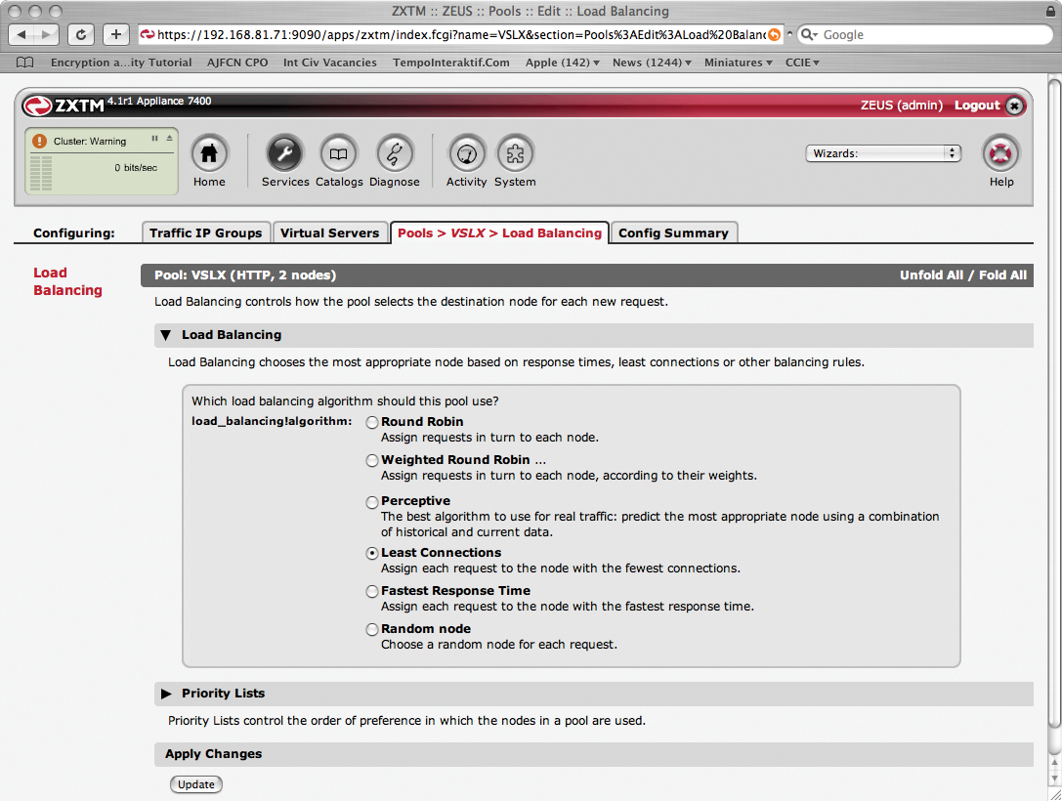Viewport: 1062px width, 801px height.
Task: Open Int Civ Vacancies bookmark
Action: click(330, 63)
